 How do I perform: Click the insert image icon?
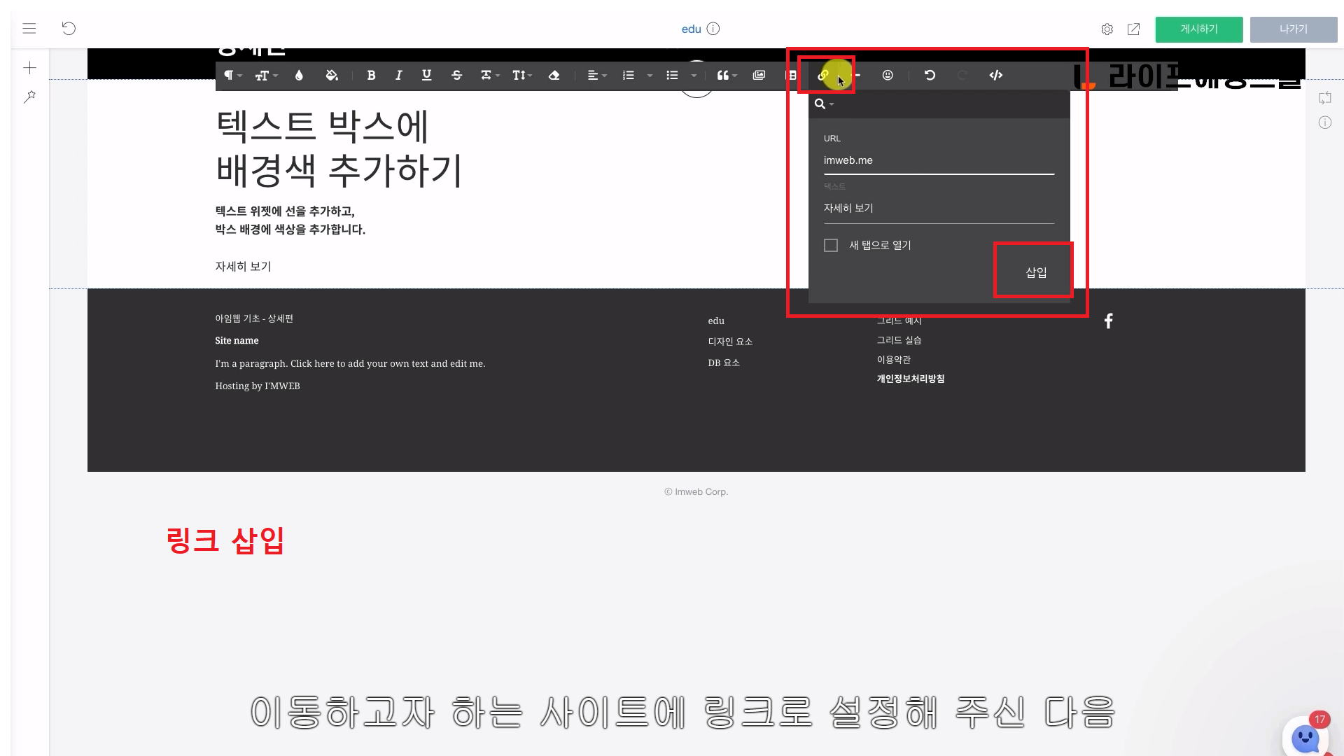[759, 76]
